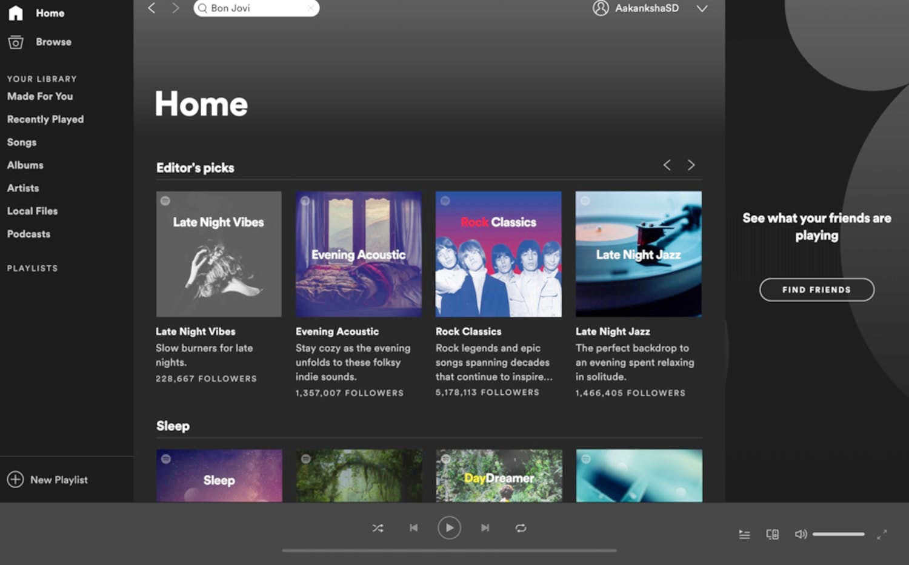Click the 1,466,405 FOLLOWERS text

pos(630,393)
